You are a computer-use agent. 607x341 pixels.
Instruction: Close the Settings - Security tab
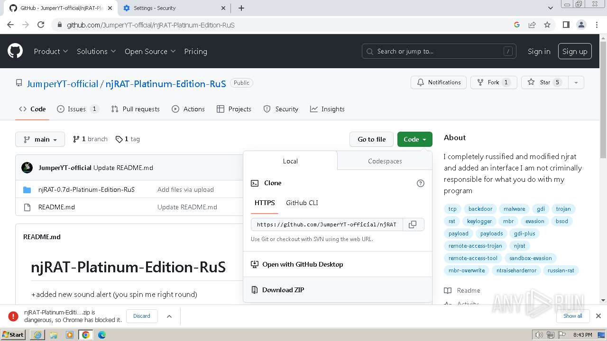[x=224, y=8]
